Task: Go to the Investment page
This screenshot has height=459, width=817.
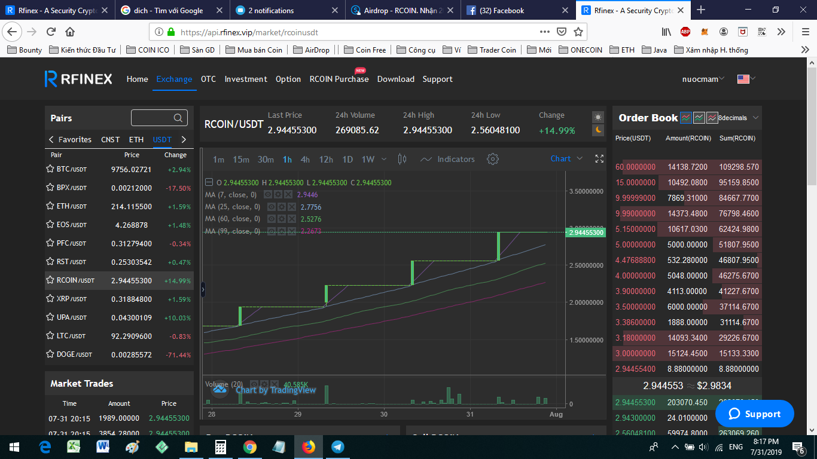Action: tap(246, 79)
